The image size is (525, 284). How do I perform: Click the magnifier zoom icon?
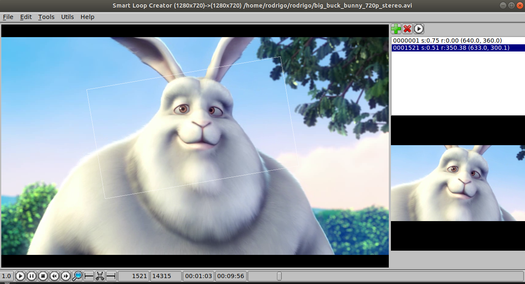pos(77,276)
